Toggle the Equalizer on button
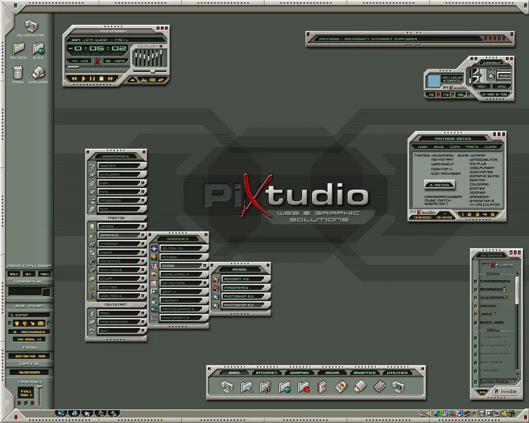This screenshot has width=529, height=423. click(x=161, y=47)
